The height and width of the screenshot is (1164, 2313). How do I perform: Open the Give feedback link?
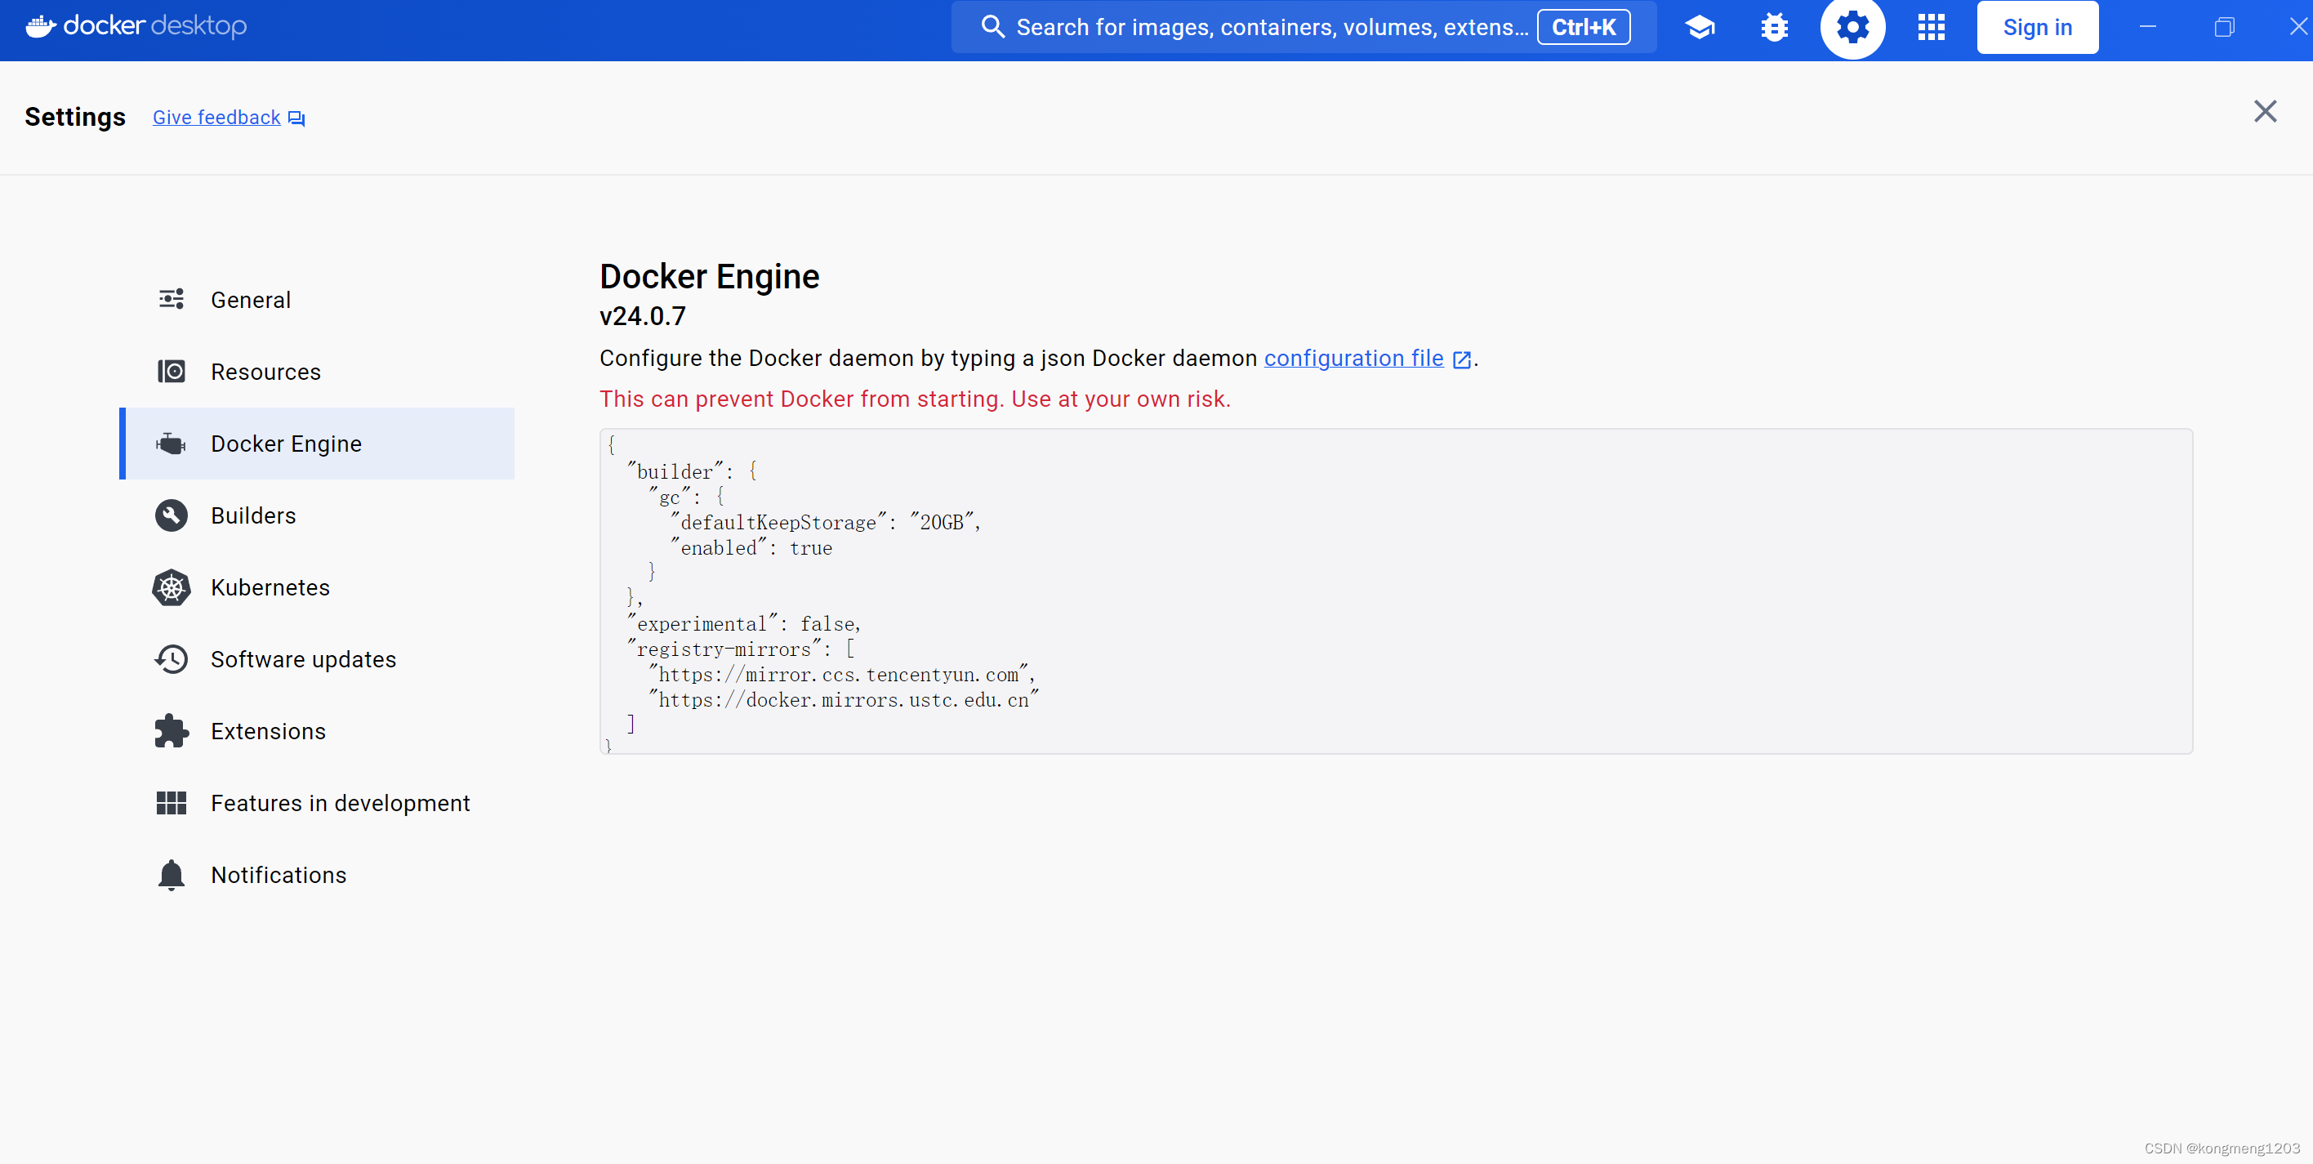coord(216,118)
